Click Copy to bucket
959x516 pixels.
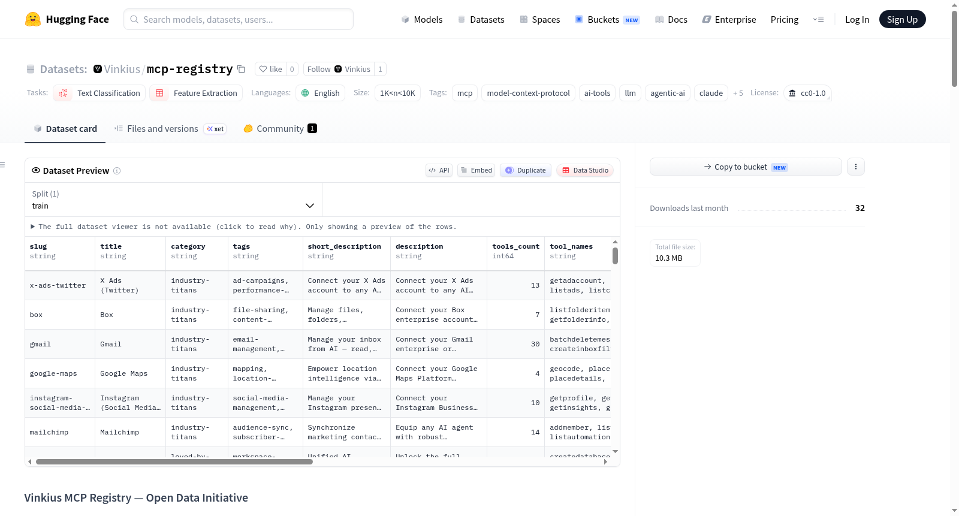[x=746, y=167]
